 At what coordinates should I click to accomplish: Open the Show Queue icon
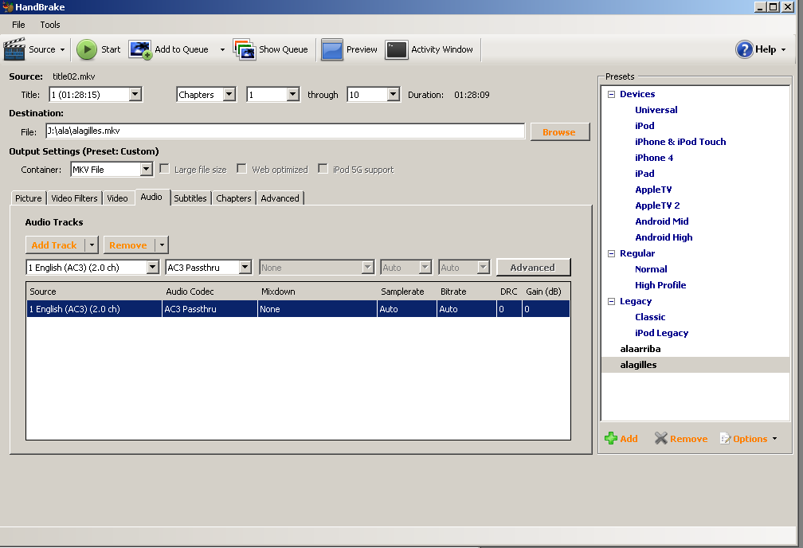click(x=245, y=49)
